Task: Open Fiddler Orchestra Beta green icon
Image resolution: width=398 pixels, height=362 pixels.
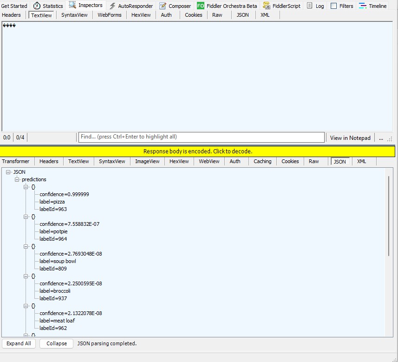Action: tap(200, 6)
